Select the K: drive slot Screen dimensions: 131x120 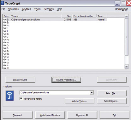point(6,34)
